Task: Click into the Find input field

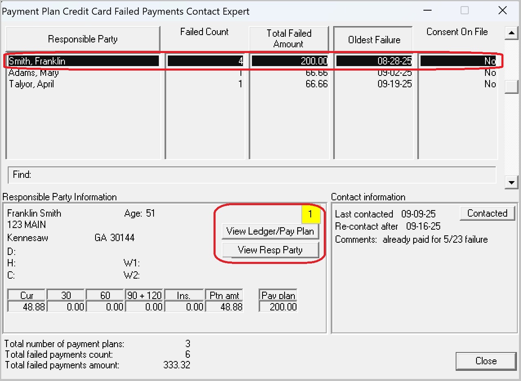Action: (261, 175)
